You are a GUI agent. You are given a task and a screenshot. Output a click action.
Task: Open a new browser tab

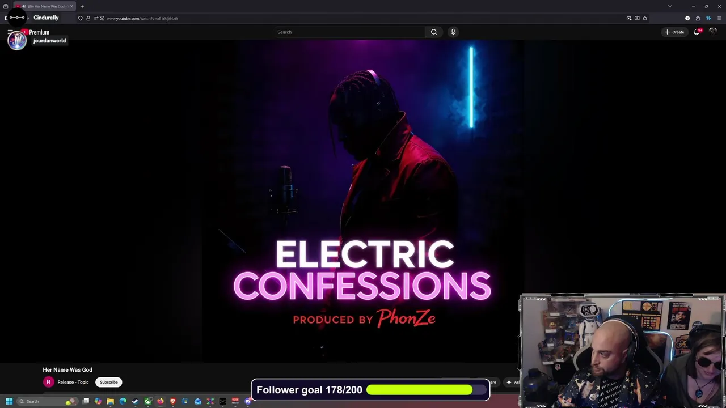click(x=82, y=6)
